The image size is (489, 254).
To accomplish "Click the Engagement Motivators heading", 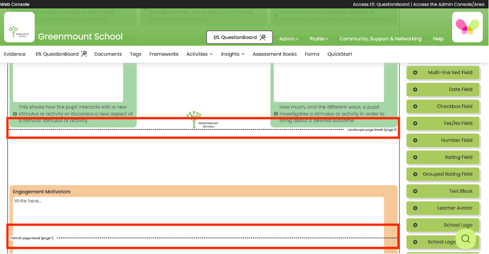I will click(42, 192).
